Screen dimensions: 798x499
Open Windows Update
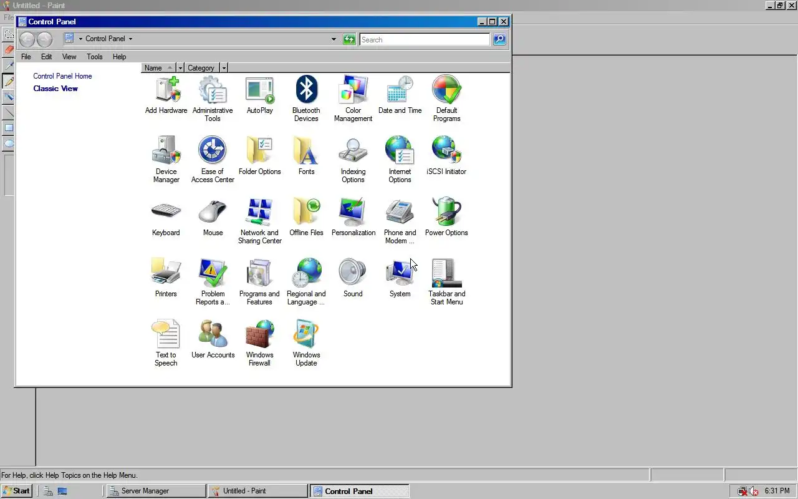pyautogui.click(x=306, y=344)
